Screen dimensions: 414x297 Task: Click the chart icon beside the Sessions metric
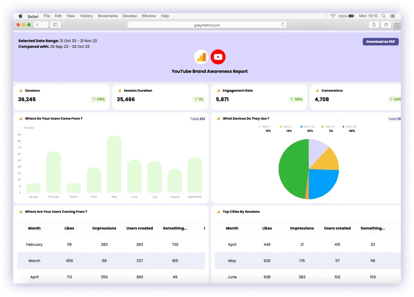coord(21,90)
